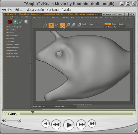Choose the white sphere tool icon
Image resolution: width=138 pixels, height=134 pixels.
(x=26, y=22)
